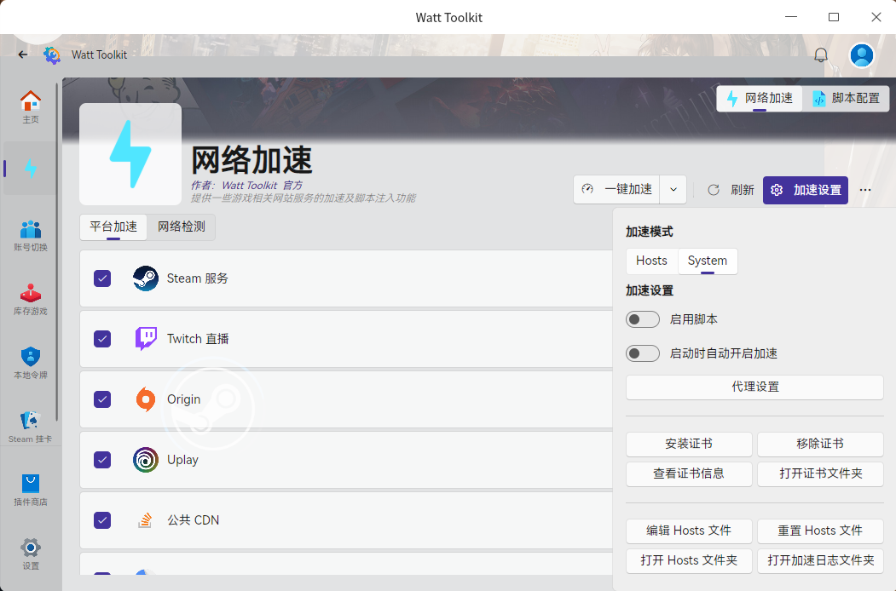Open 本地令牌 local authenticator
The image size is (896, 591).
[31, 363]
